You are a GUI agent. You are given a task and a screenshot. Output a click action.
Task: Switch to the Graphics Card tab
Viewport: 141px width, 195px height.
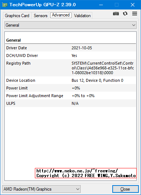pyautogui.click(x=17, y=16)
